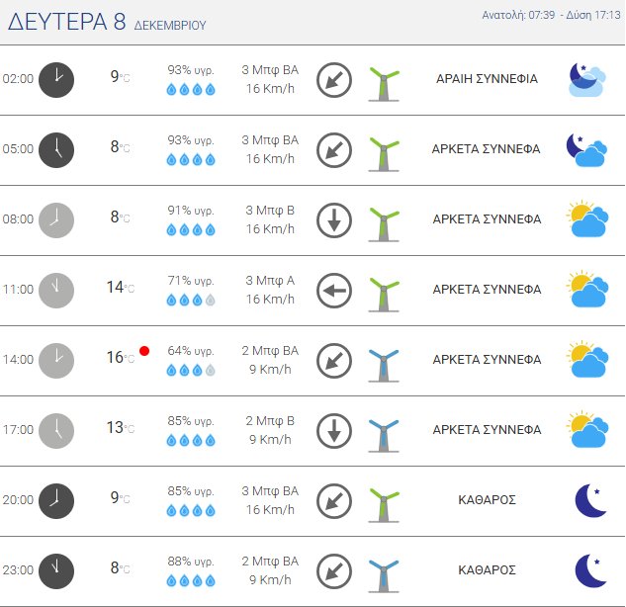Click the ΑΡΑΙΗ ΣΥΝΝΕΦΙΑ description
This screenshot has width=626, height=607.
click(487, 79)
